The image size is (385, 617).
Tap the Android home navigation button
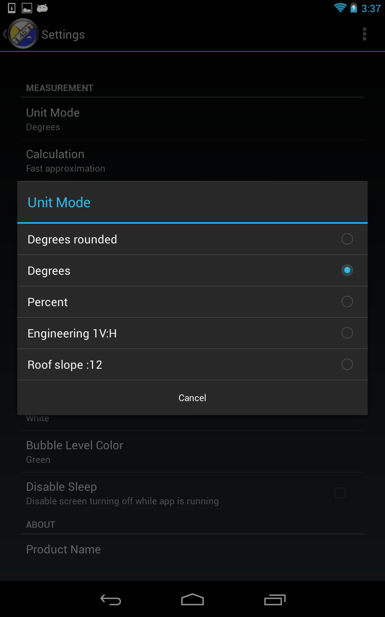[x=192, y=599]
